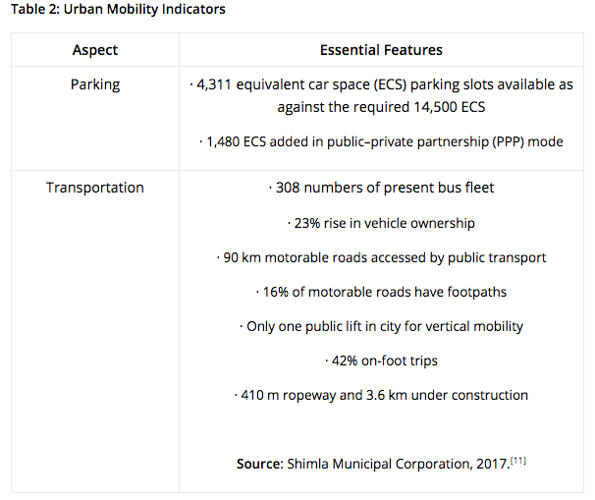Select the Essential Features column header
The height and width of the screenshot is (500, 595).
pyautogui.click(x=381, y=50)
